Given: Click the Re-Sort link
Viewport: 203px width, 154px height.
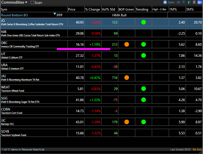Looking at the screenshot, I should click(197, 150).
